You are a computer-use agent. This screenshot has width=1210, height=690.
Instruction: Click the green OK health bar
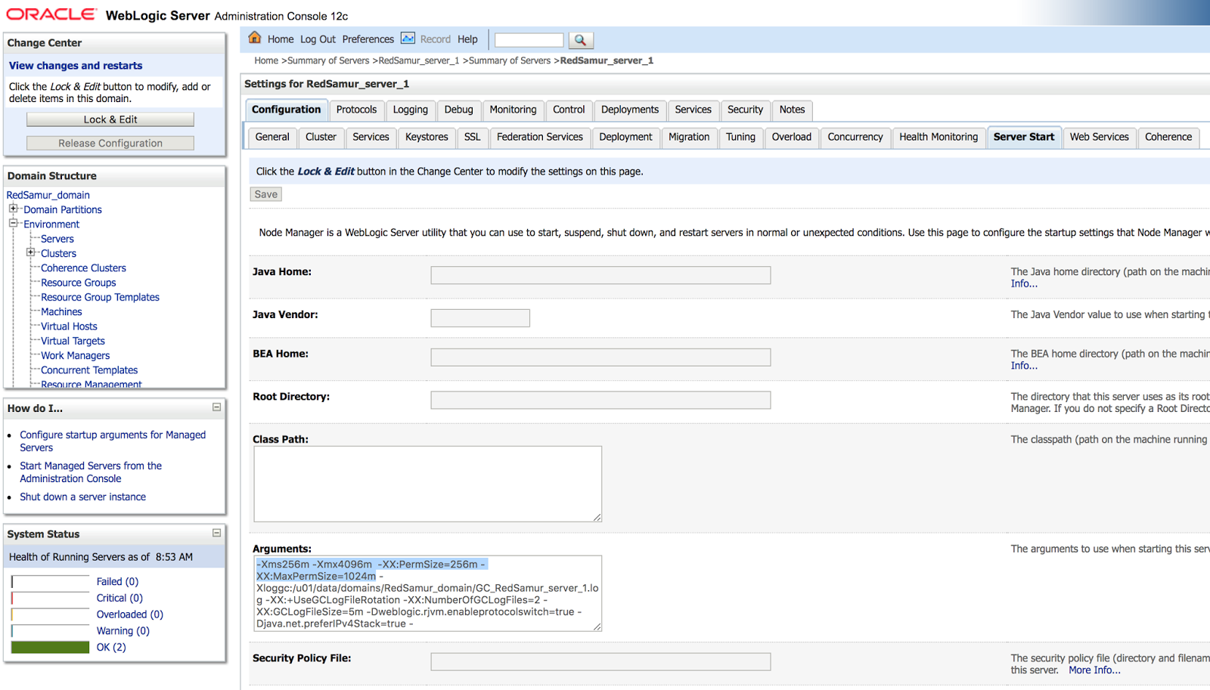pyautogui.click(x=50, y=647)
